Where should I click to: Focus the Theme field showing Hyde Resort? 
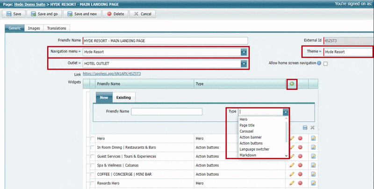point(348,52)
